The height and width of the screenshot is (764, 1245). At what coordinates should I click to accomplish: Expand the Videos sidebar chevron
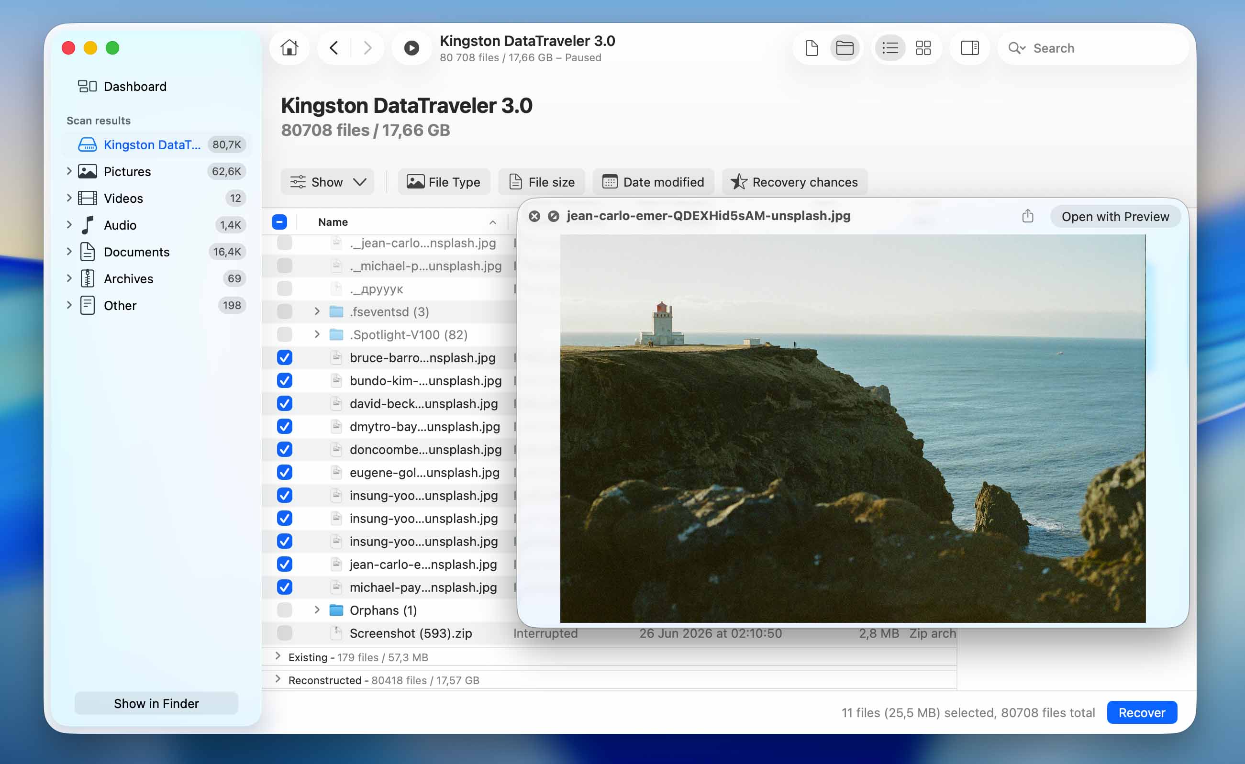point(69,198)
